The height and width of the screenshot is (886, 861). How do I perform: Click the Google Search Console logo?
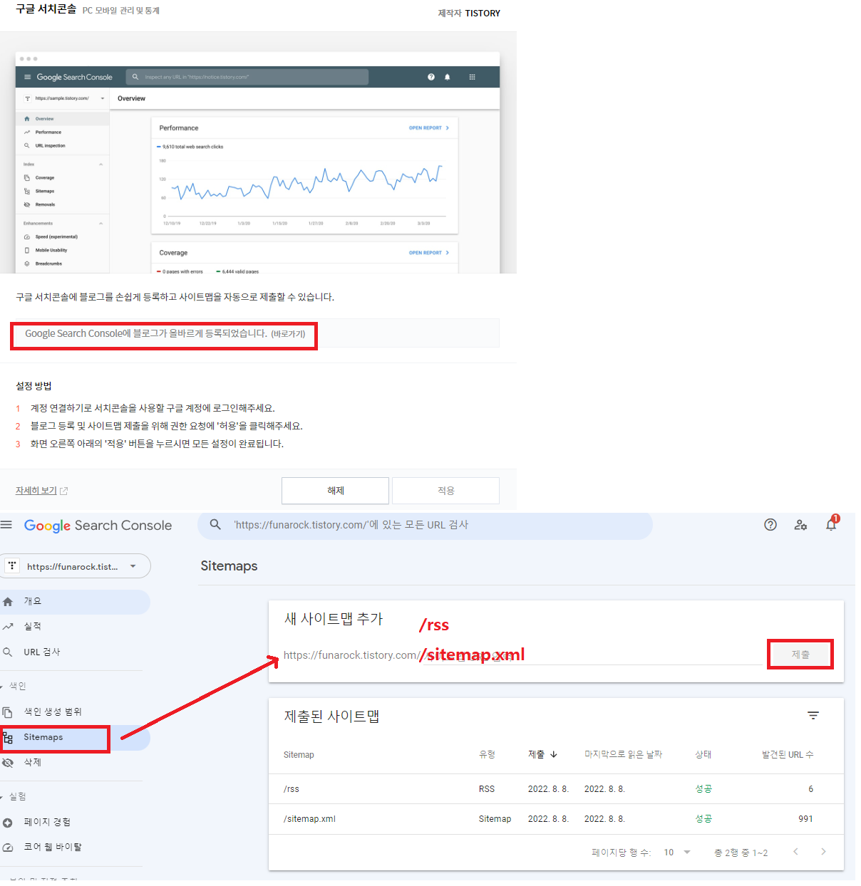[98, 526]
